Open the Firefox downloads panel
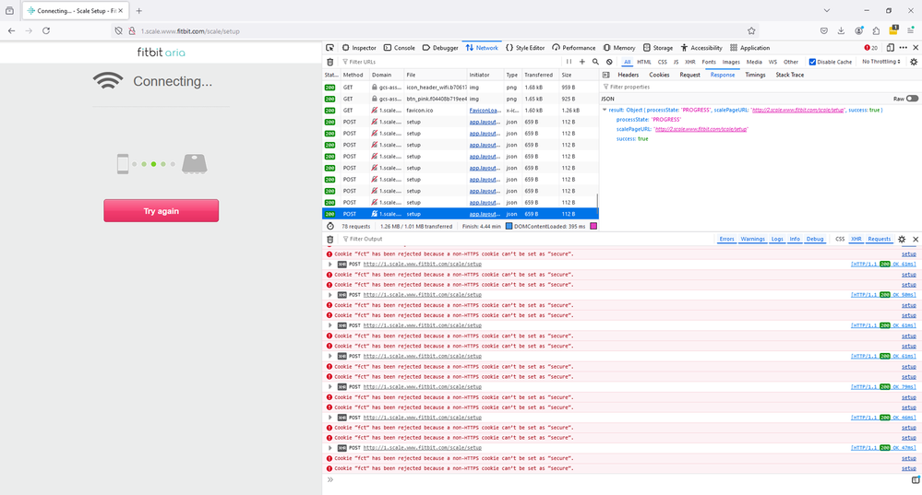922x495 pixels. [x=841, y=30]
